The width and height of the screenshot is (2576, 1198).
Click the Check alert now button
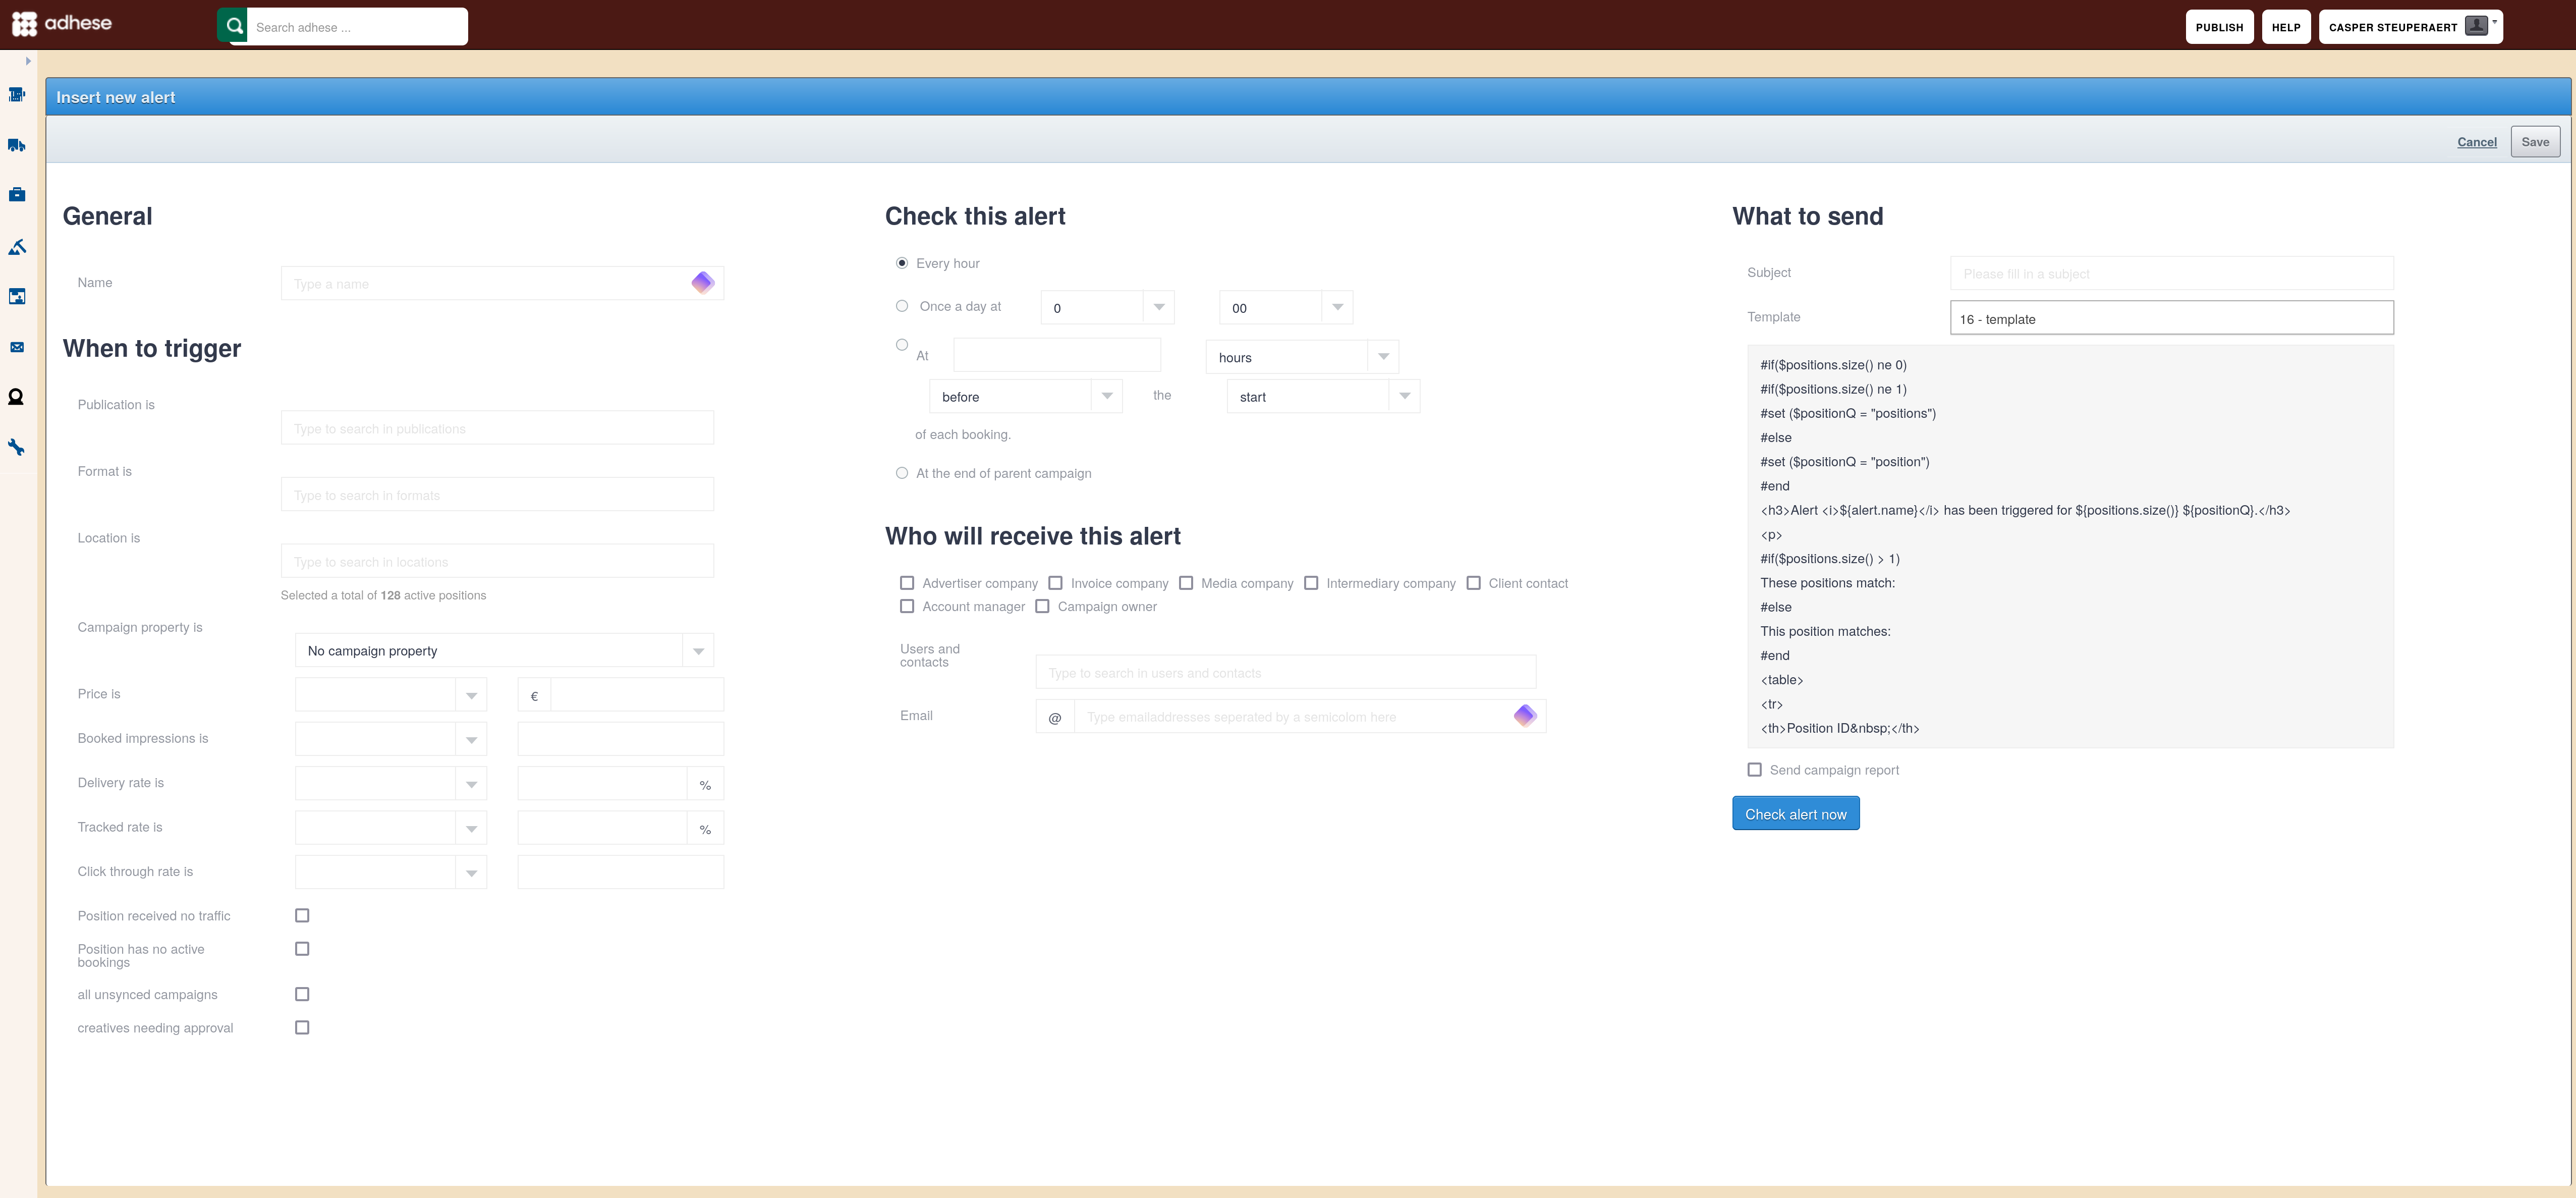click(1795, 814)
